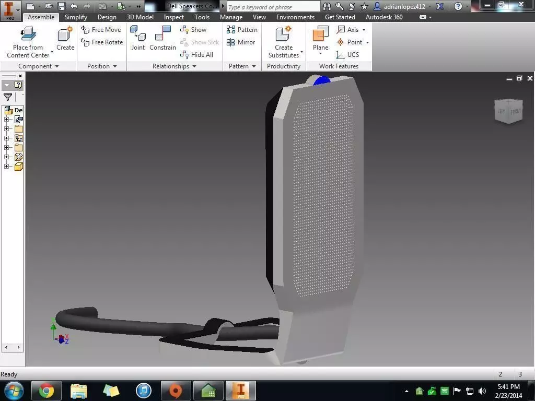The height and width of the screenshot is (401, 535).
Task: Open iTunes from the taskbar
Action: click(143, 391)
